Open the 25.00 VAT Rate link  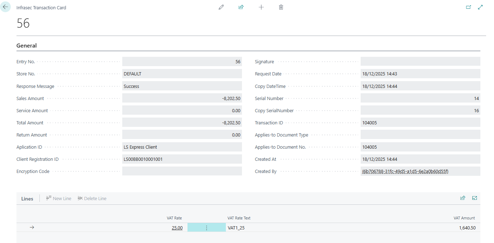coord(177,228)
